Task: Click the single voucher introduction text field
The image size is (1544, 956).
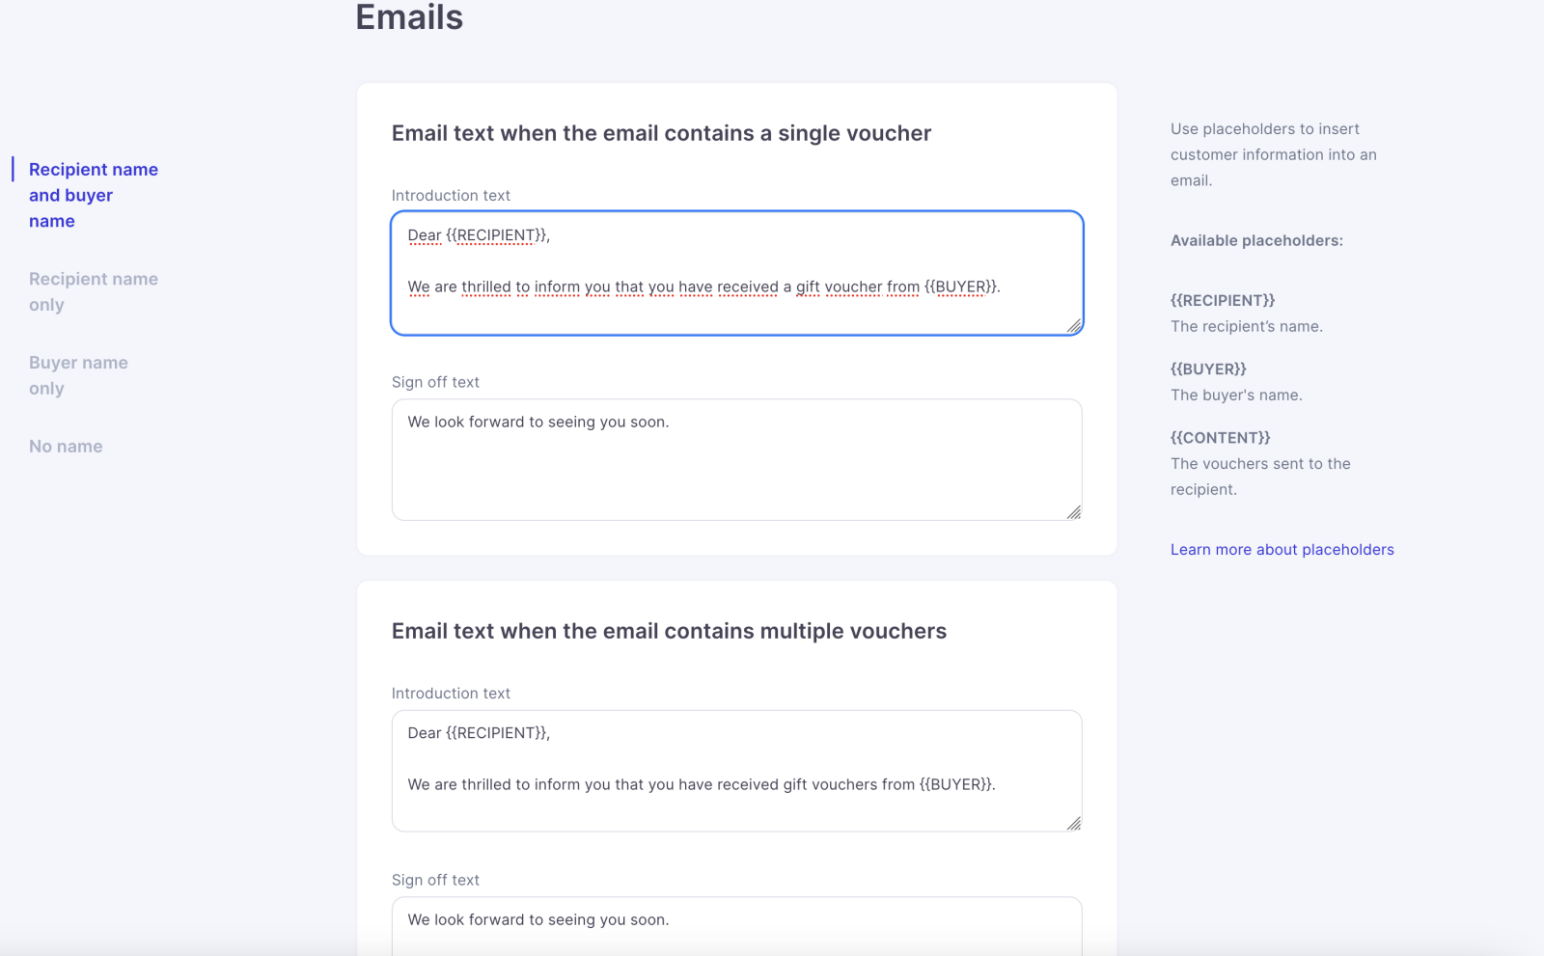Action: (736, 273)
